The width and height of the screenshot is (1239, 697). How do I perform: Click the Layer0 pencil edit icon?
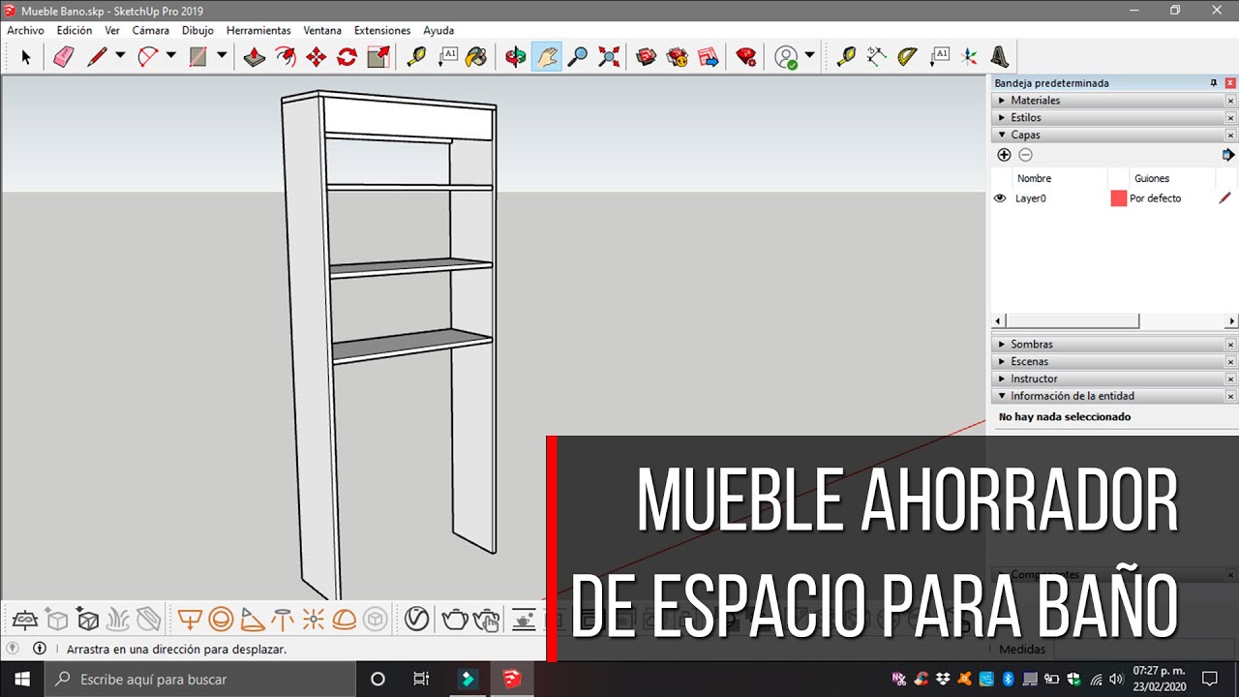(x=1225, y=198)
